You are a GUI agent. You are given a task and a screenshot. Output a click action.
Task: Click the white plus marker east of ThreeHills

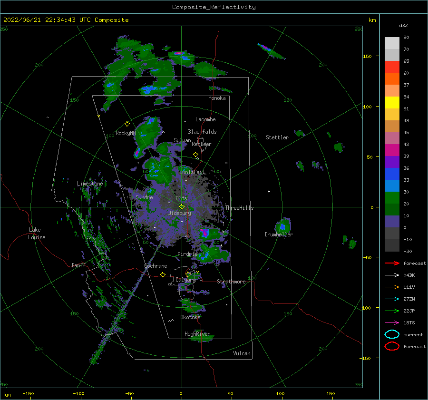(269, 191)
